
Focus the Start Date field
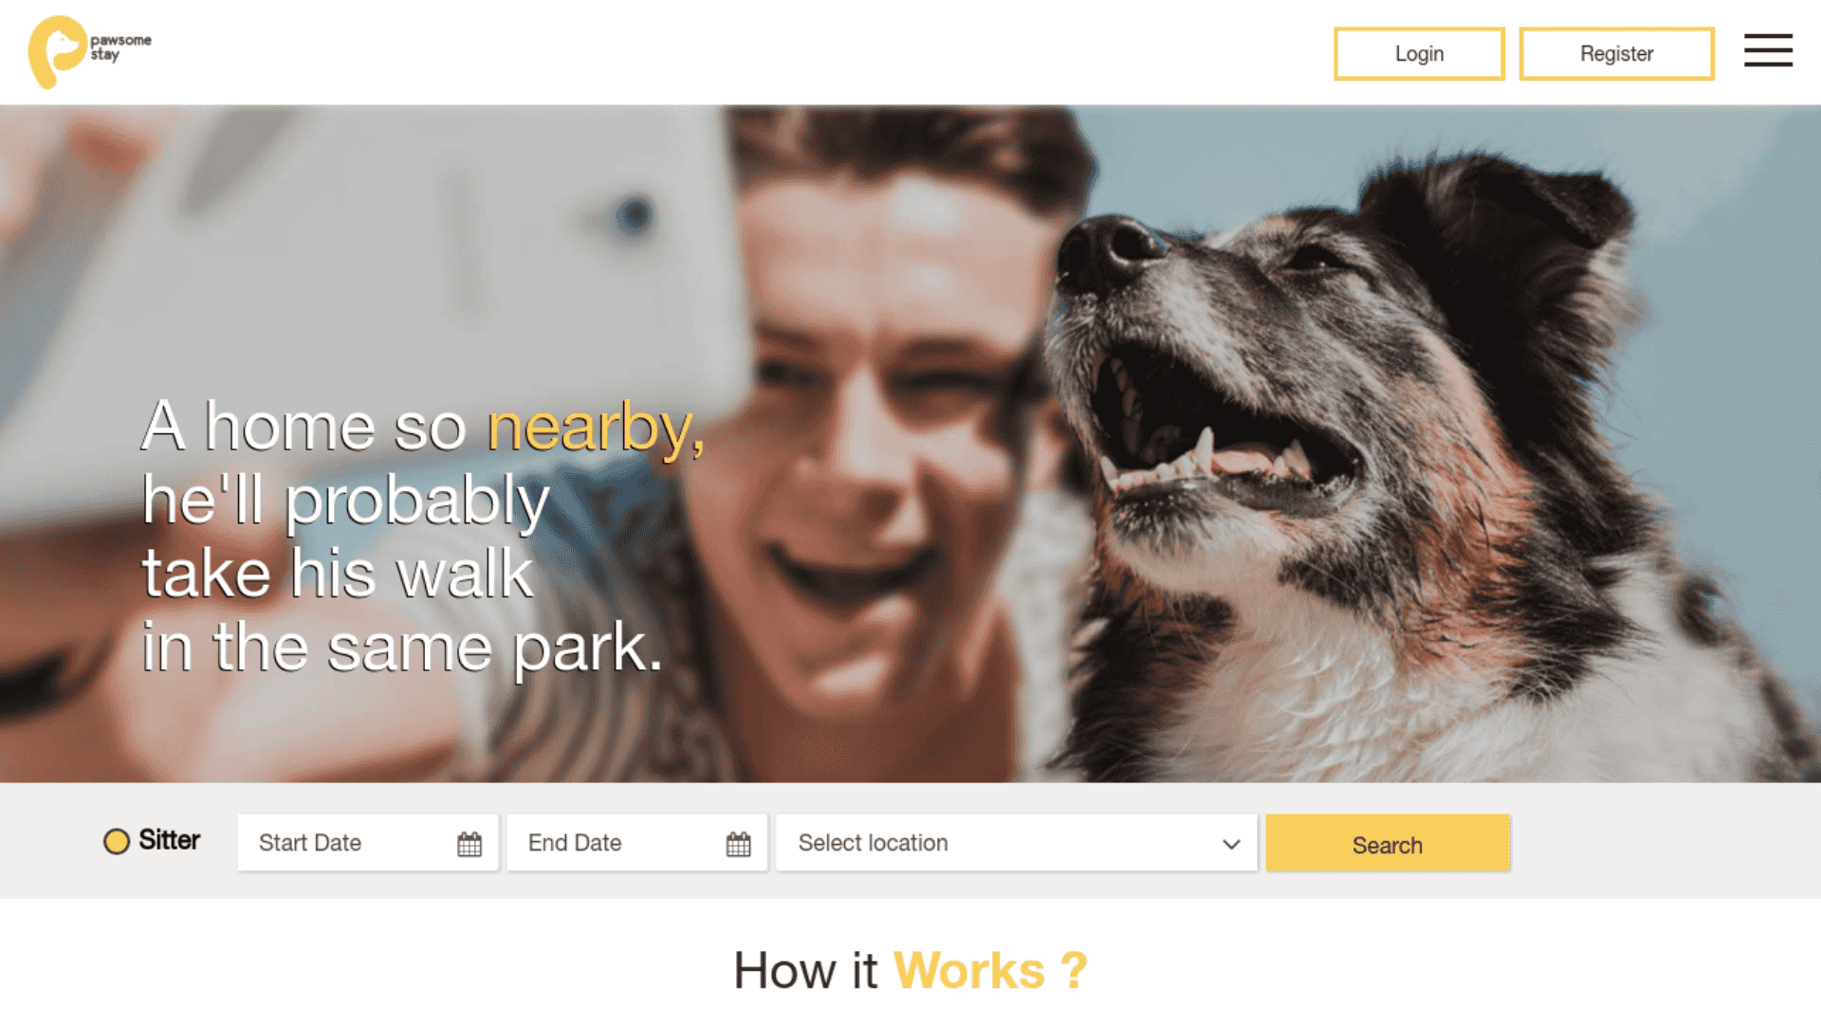[368, 843]
